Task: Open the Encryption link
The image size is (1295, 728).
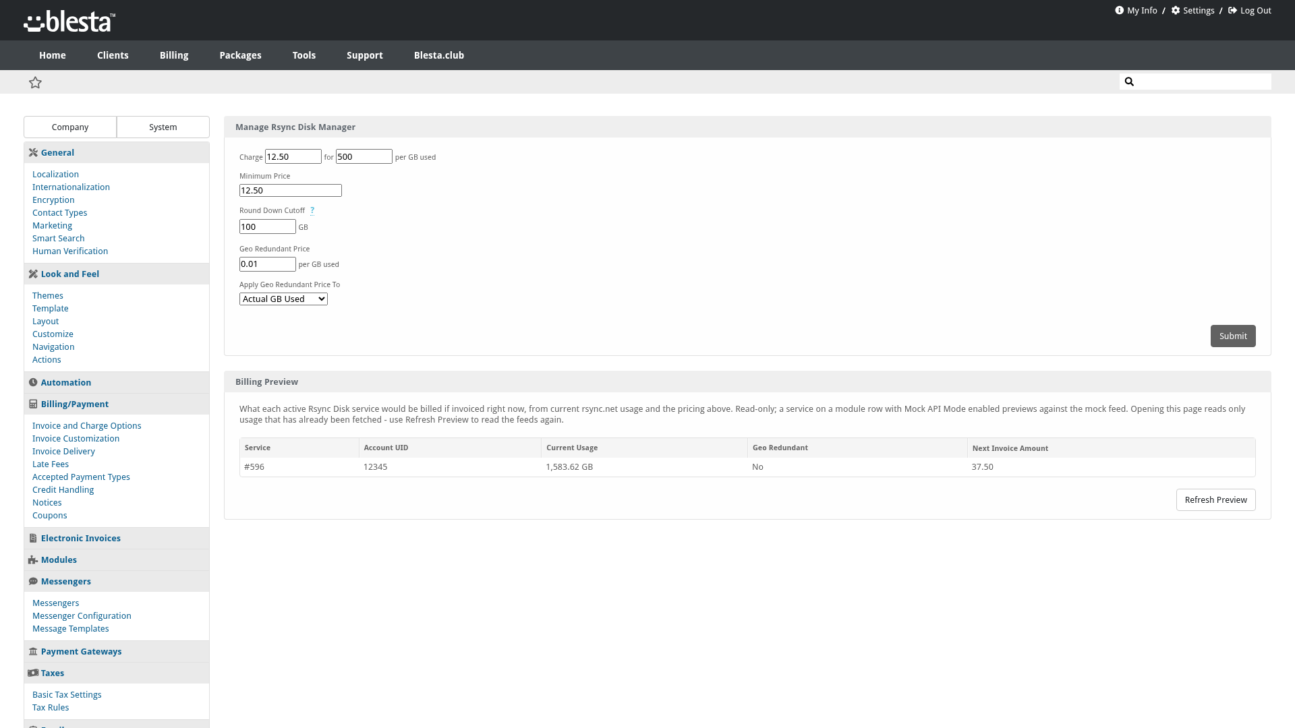Action: pos(53,200)
